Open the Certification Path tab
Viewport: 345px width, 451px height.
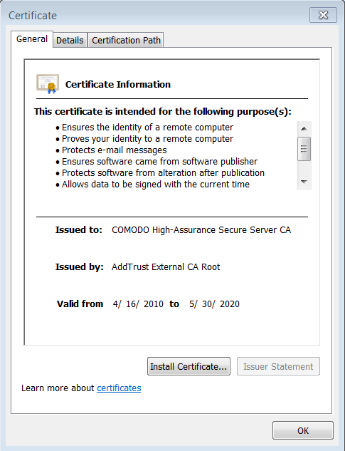(x=126, y=41)
